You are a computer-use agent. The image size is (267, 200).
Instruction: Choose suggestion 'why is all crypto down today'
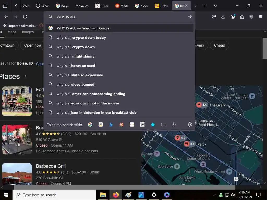coord(119,37)
